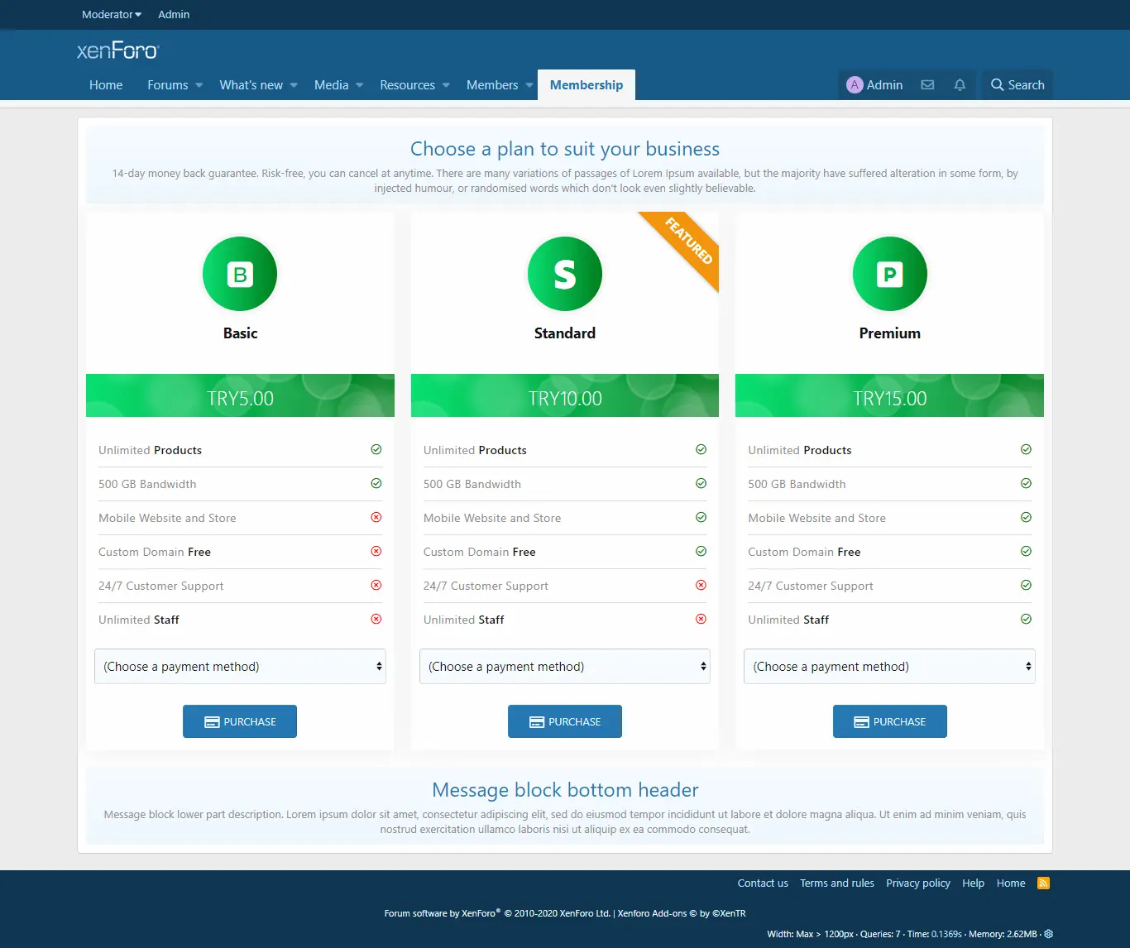Click the Search box in navigation
The height and width of the screenshot is (948, 1130).
click(x=1017, y=85)
